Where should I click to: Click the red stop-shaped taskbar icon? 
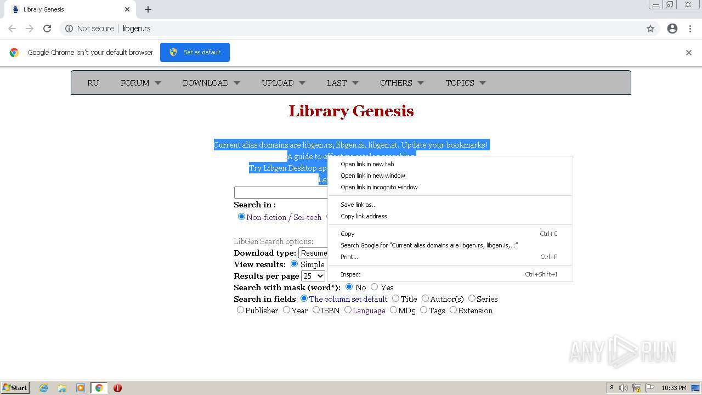(117, 388)
